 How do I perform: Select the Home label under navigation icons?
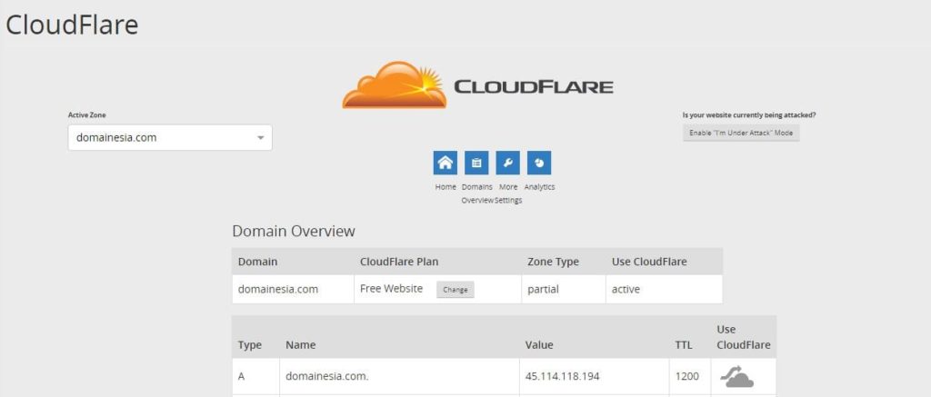coord(445,187)
